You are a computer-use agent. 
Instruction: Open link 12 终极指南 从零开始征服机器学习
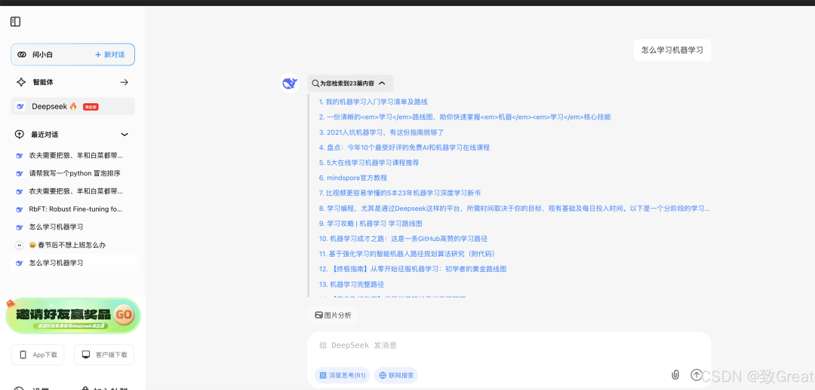pyautogui.click(x=413, y=270)
